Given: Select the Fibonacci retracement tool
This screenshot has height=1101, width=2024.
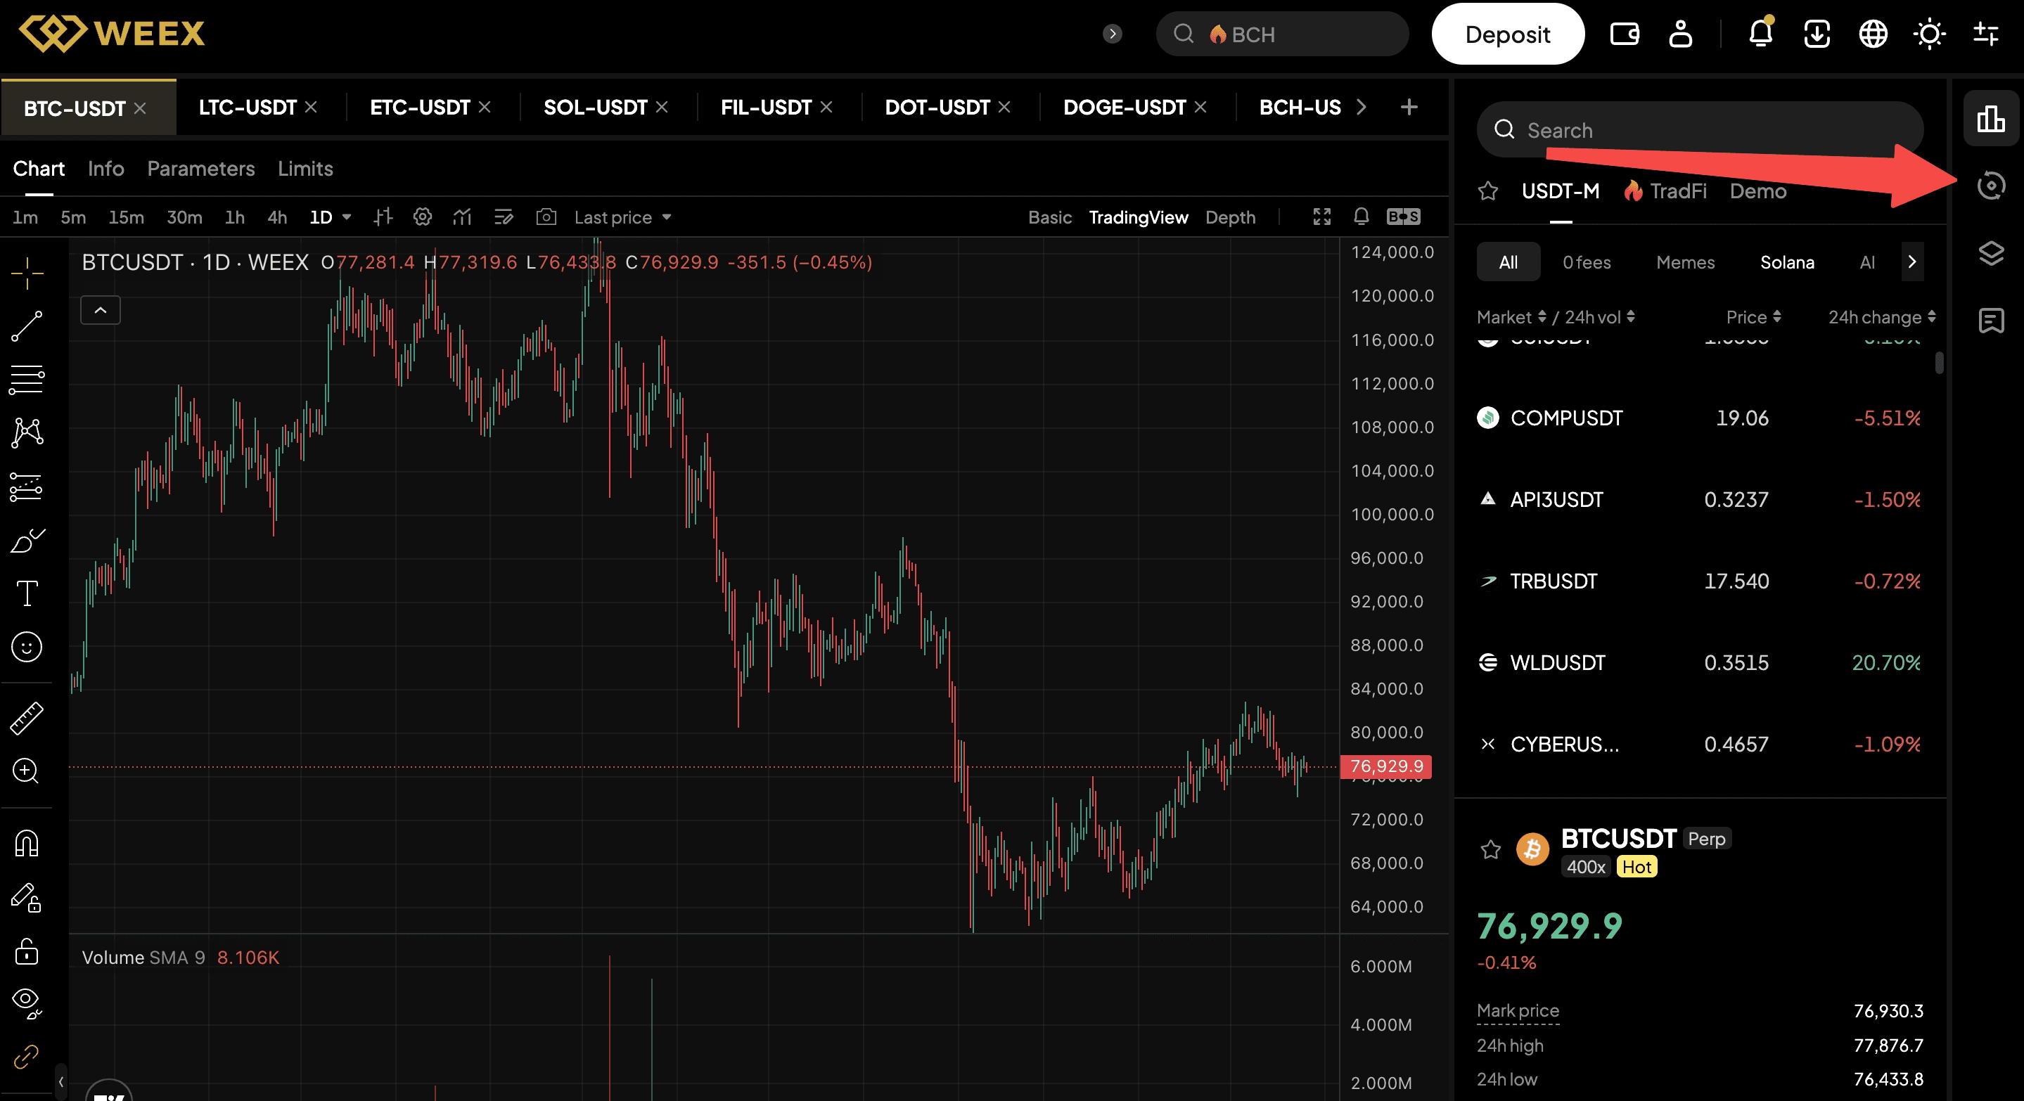Looking at the screenshot, I should click(27, 379).
